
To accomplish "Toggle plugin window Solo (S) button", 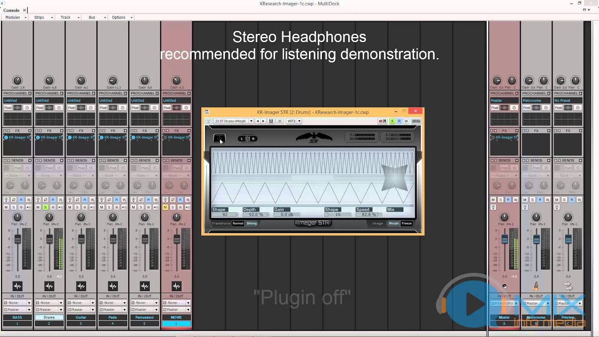I will point(392,121).
